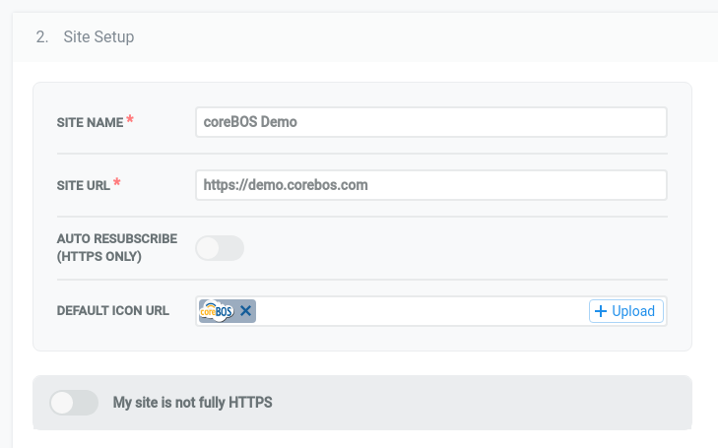Click the SITE URL label

(x=84, y=185)
